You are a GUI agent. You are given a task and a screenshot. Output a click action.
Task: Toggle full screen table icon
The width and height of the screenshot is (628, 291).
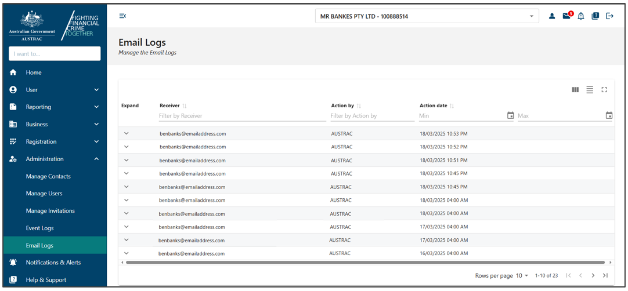click(x=604, y=90)
